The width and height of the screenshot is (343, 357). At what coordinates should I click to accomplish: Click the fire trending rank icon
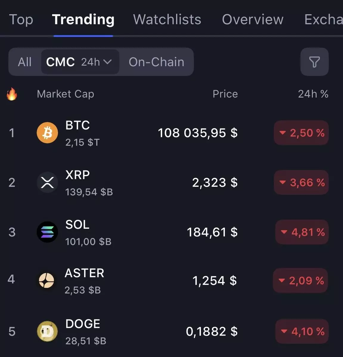pos(12,94)
